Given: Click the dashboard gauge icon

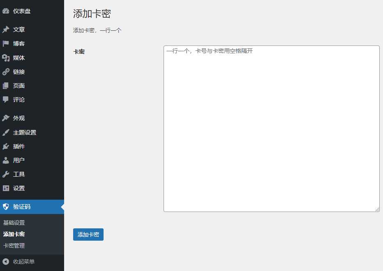Looking at the screenshot, I should (x=6, y=11).
